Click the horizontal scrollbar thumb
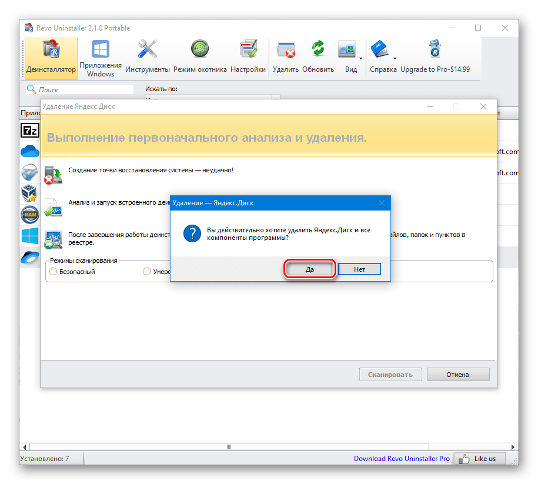This screenshot has width=538, height=484. 229,447
